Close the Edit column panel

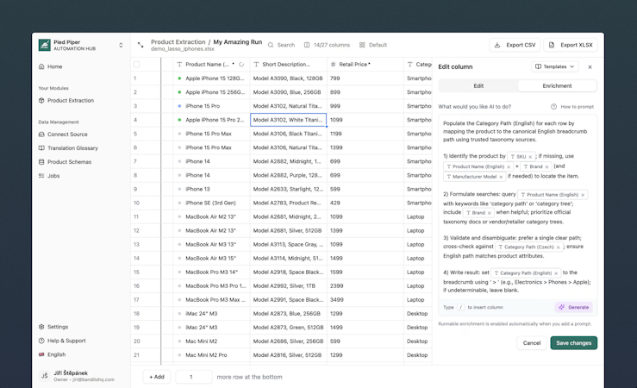pos(590,67)
